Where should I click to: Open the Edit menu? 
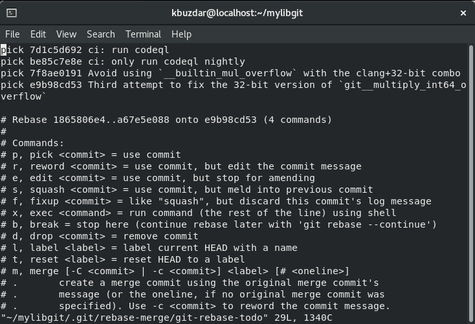(x=38, y=34)
